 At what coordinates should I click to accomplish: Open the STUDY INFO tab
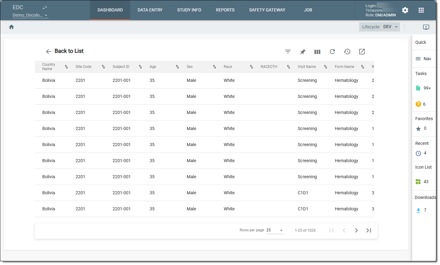pyautogui.click(x=189, y=10)
